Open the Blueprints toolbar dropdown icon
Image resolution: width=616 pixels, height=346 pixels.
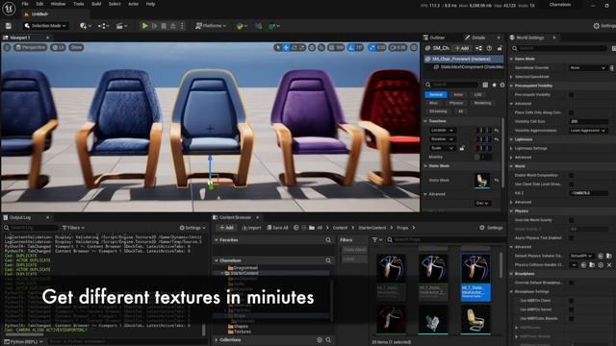click(104, 26)
